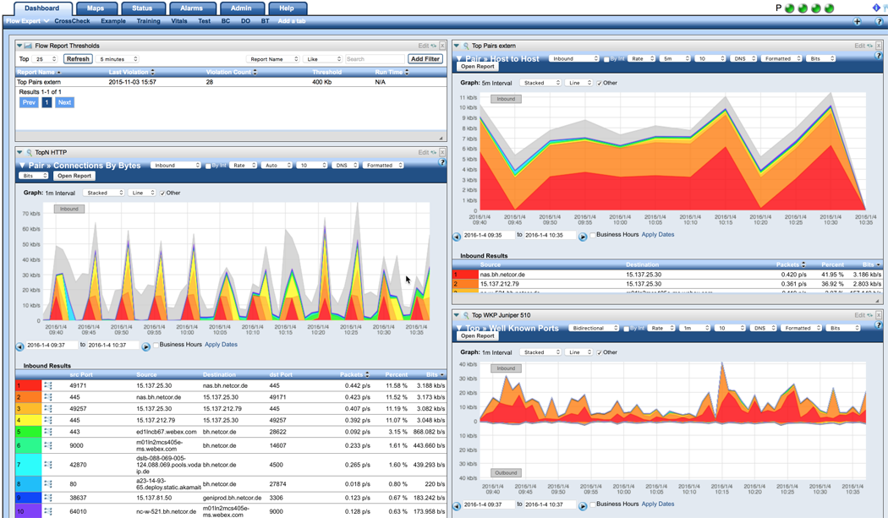This screenshot has height=518, width=888.
Task: Click the back arrow to shift TopN HTTP time range
Action: click(x=19, y=345)
